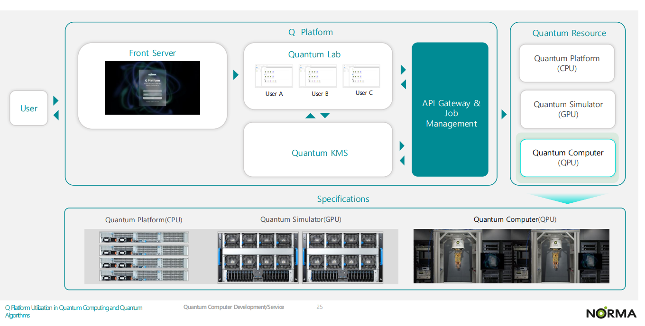Select the User box
Screen dimensions: 645x326
pos(29,109)
